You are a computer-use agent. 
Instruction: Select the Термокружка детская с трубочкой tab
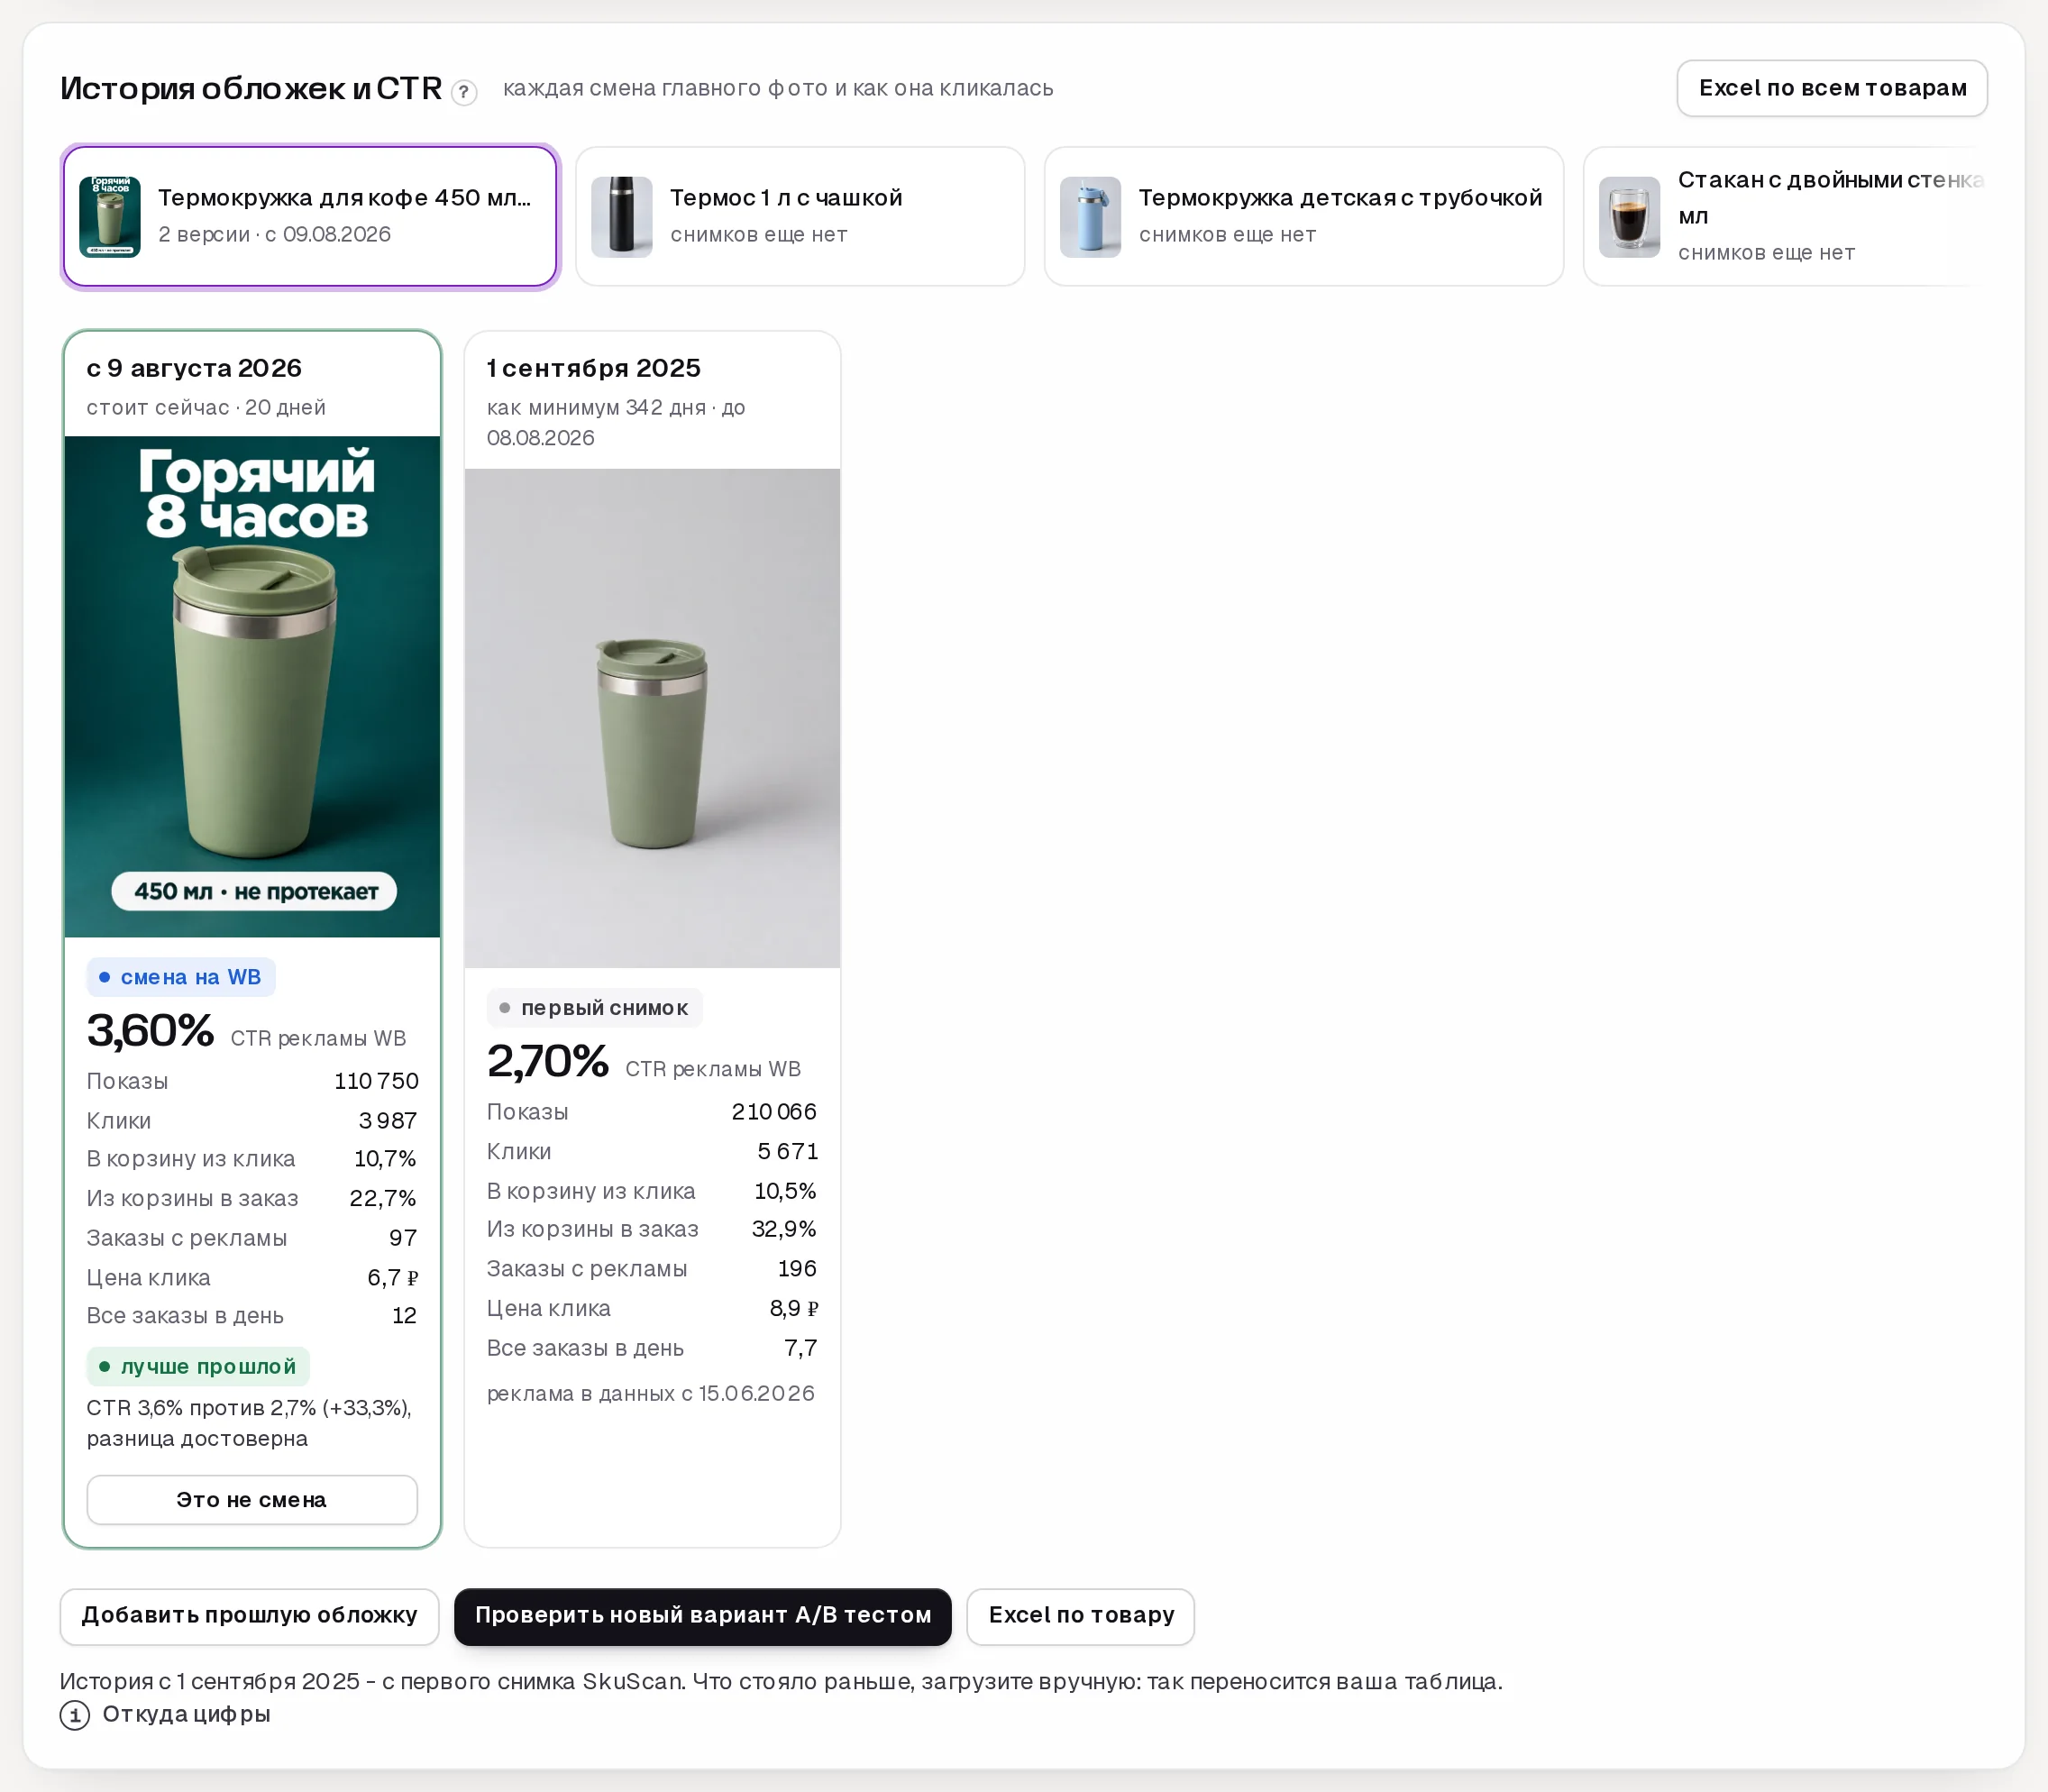tap(1304, 216)
